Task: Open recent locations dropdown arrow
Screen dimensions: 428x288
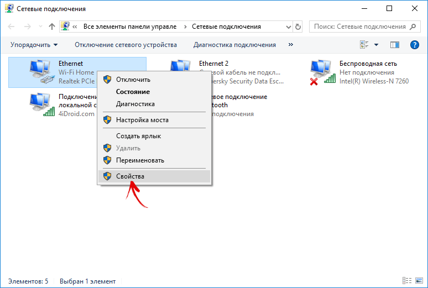Action: click(x=41, y=27)
